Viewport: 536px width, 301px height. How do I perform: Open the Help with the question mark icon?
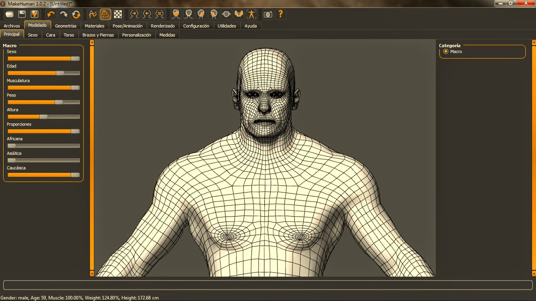(x=280, y=14)
